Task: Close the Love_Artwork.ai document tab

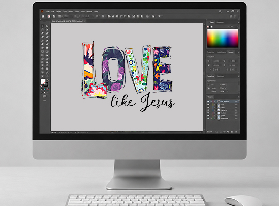Action: tap(85, 21)
